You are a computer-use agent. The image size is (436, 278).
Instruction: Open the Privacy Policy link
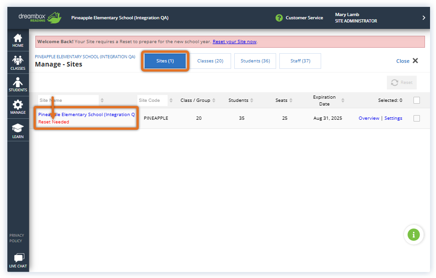click(17, 238)
